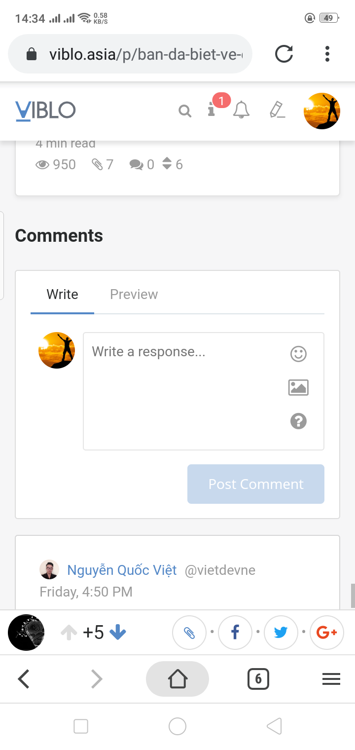Share the post on Twitter
Viewport: 355px width, 750px height.
[281, 632]
